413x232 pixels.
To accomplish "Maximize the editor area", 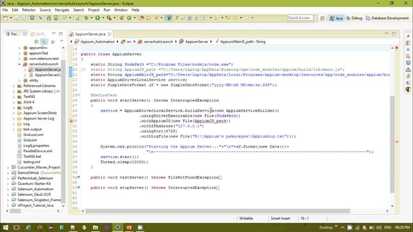I will click(x=394, y=34).
